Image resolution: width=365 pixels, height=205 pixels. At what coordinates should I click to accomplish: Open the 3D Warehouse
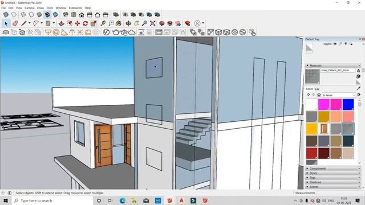[162, 23]
